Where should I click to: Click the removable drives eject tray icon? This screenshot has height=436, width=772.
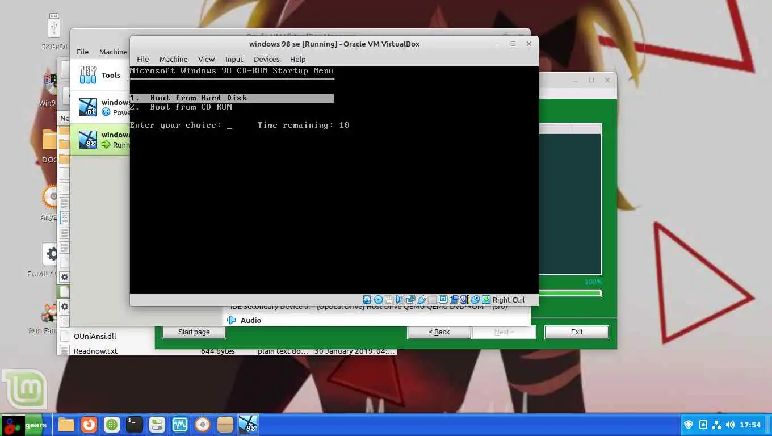click(x=703, y=425)
